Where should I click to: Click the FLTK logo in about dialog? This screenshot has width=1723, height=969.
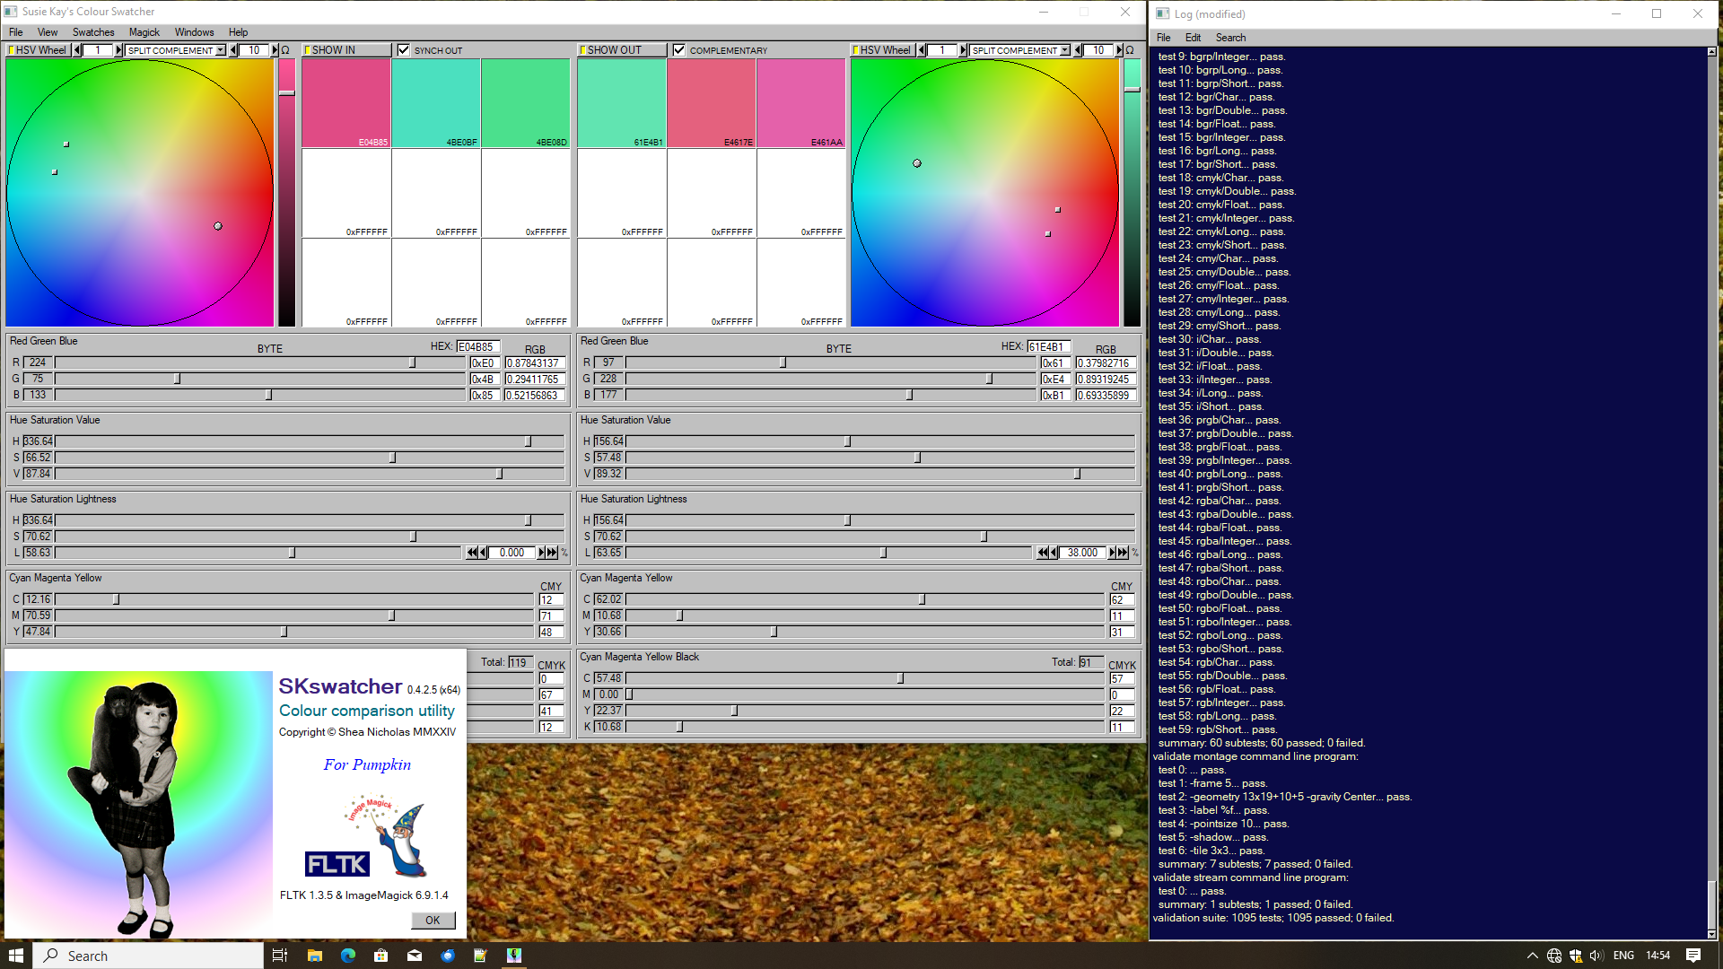pyautogui.click(x=337, y=864)
